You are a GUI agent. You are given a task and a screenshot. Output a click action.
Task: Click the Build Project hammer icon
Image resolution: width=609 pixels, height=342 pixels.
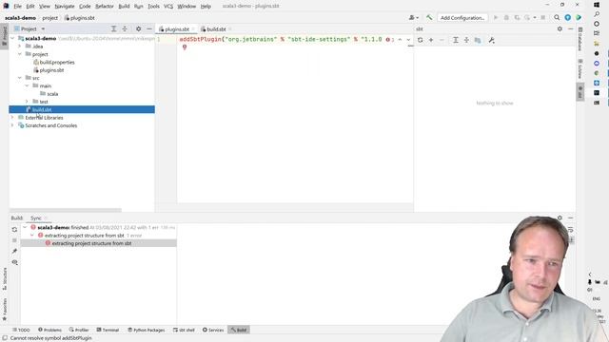(x=429, y=17)
